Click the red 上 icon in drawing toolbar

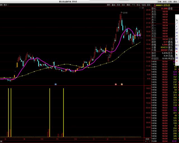click(177, 61)
